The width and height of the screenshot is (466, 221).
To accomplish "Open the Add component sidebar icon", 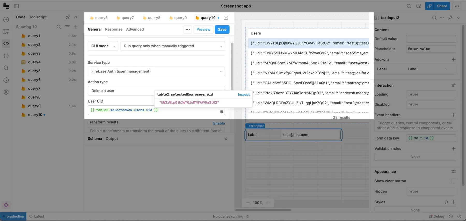I will click(x=6, y=20).
